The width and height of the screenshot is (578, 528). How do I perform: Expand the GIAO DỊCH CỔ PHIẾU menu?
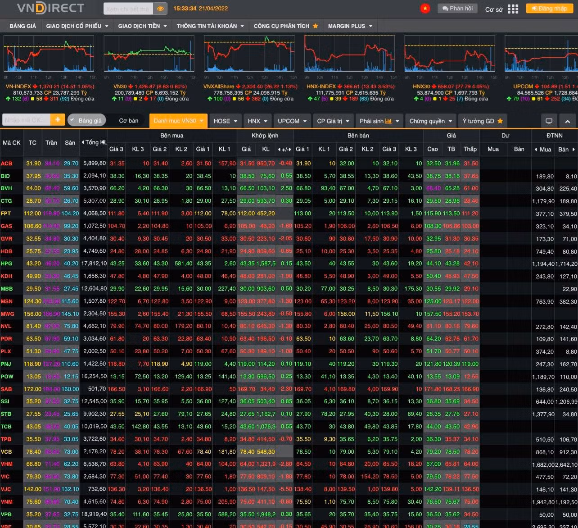click(77, 26)
